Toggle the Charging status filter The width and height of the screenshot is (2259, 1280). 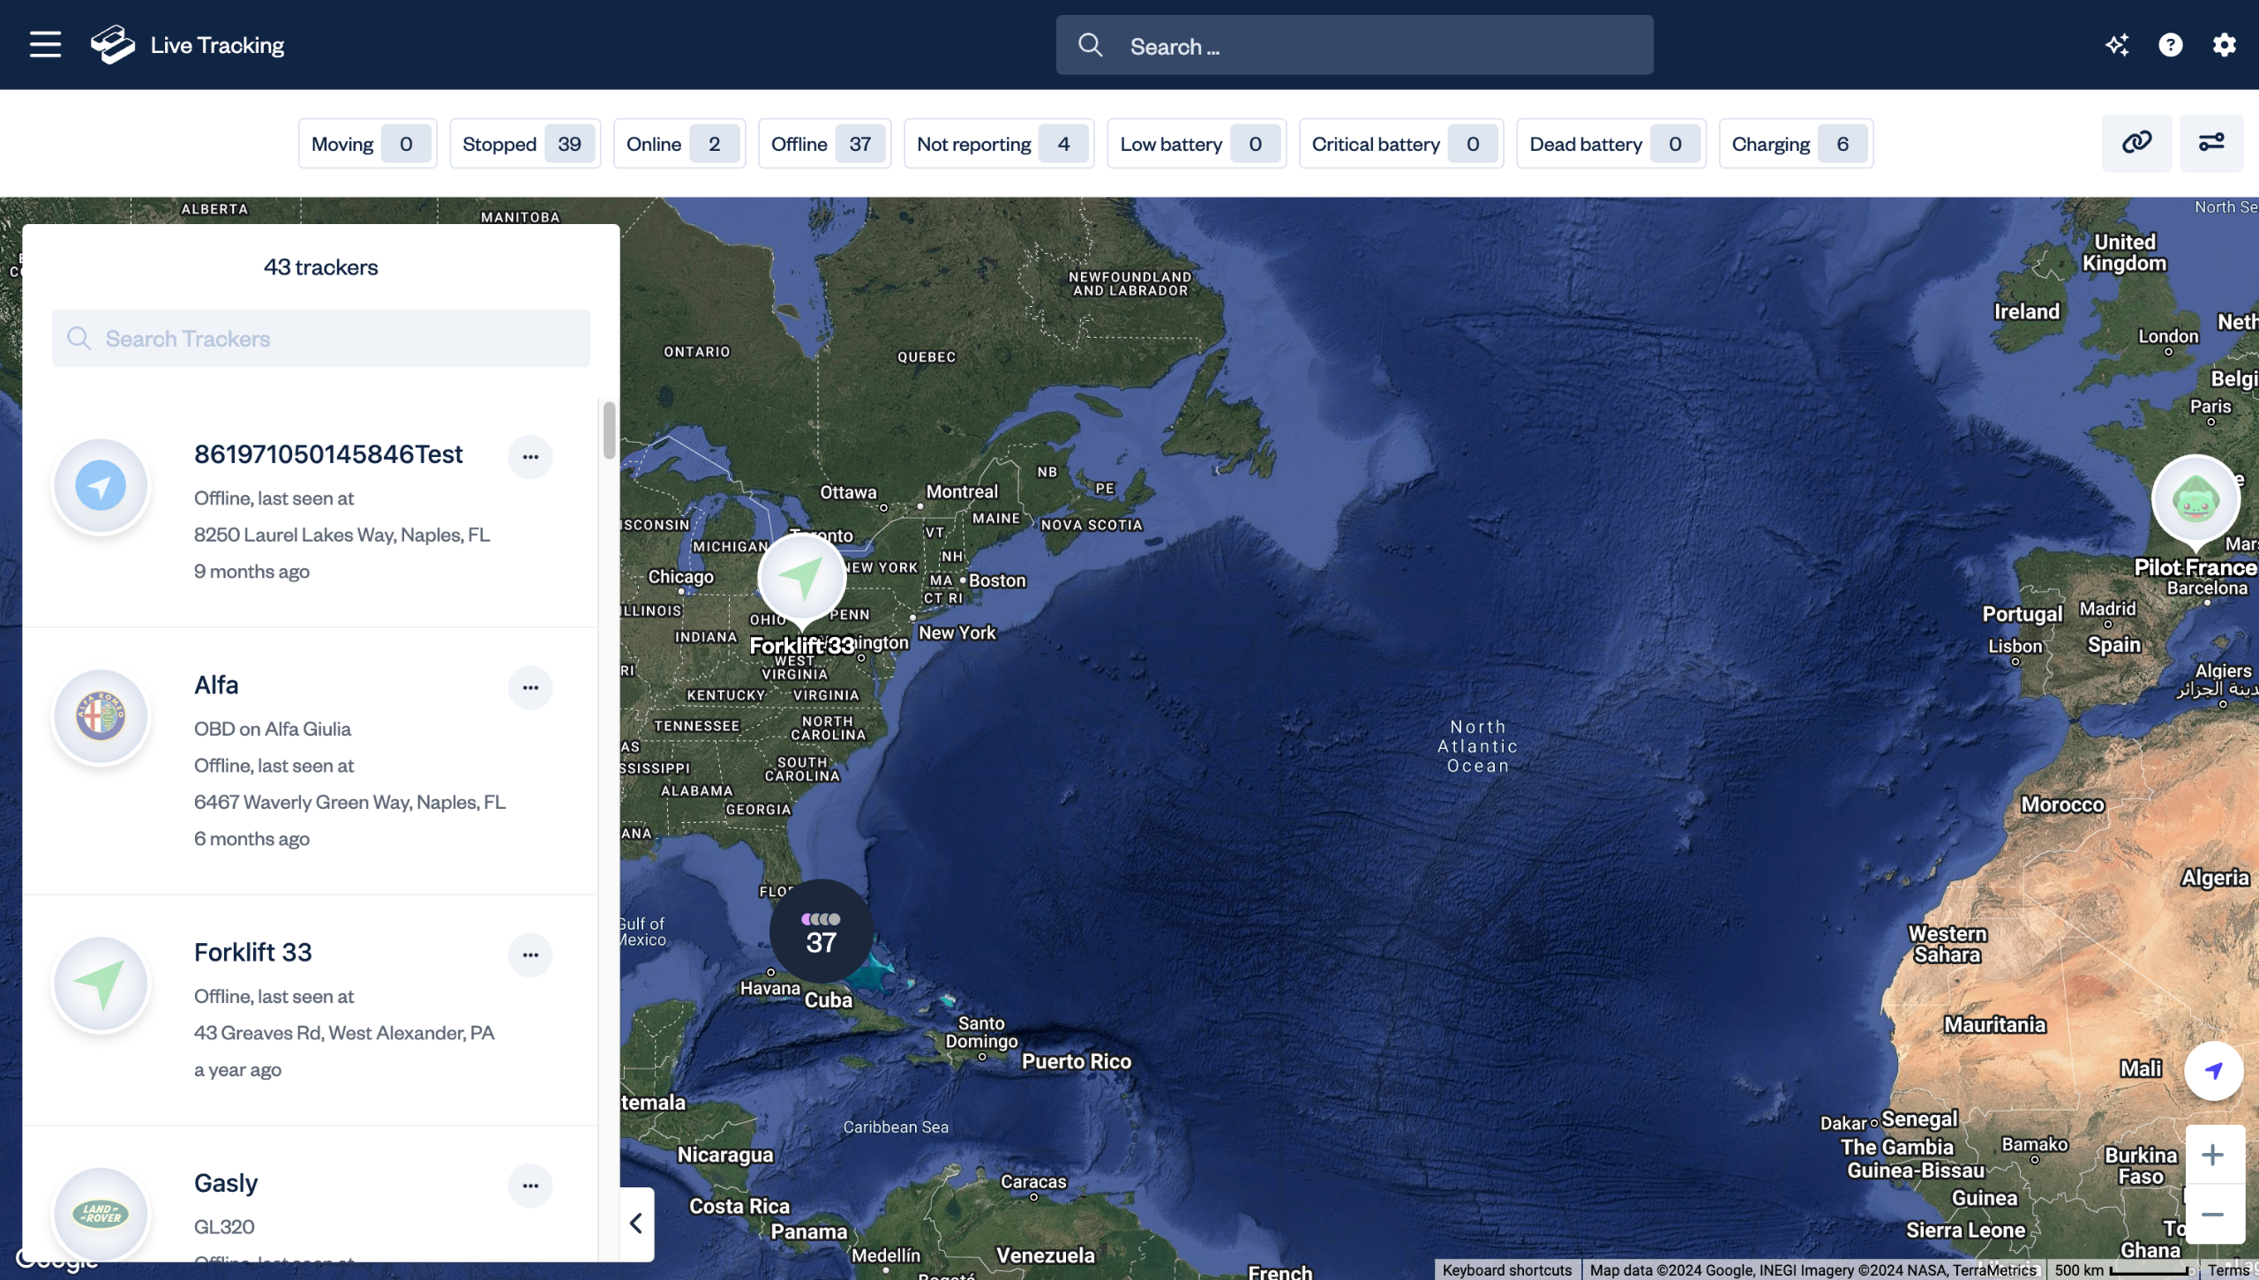[x=1795, y=144]
